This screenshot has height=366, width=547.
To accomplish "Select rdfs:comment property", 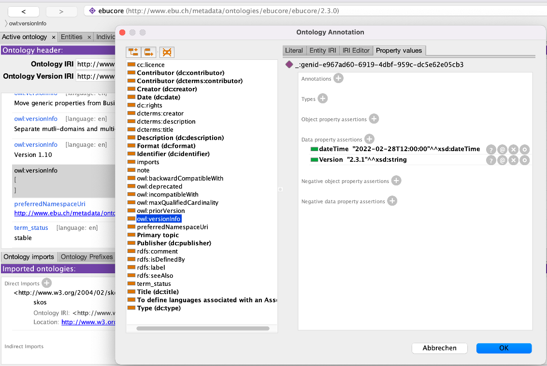I will point(158,251).
